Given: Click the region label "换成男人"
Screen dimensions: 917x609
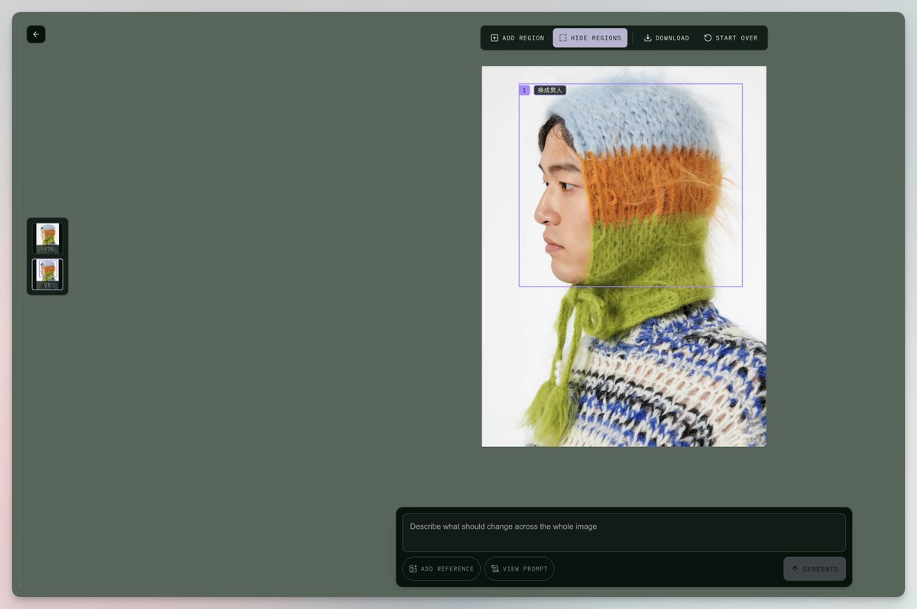Looking at the screenshot, I should [549, 90].
